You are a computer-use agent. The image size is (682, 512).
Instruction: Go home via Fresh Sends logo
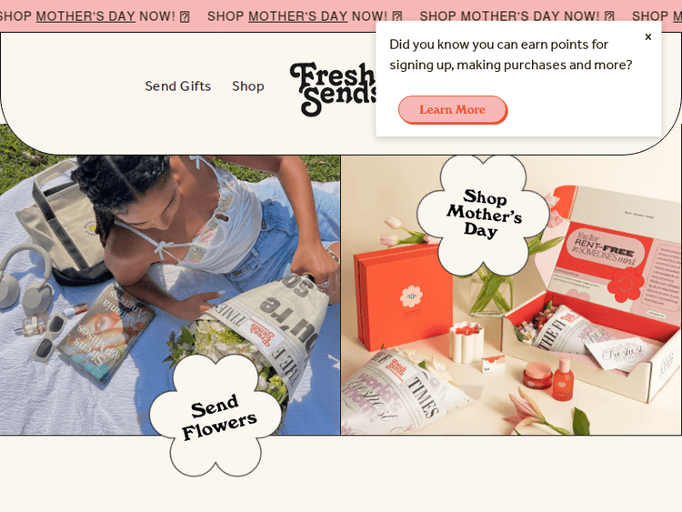tap(333, 89)
